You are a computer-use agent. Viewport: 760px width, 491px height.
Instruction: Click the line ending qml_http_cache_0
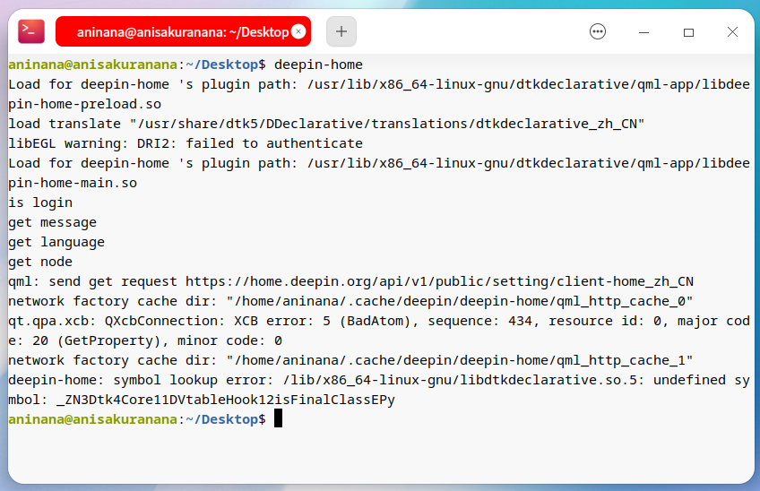coord(350,301)
